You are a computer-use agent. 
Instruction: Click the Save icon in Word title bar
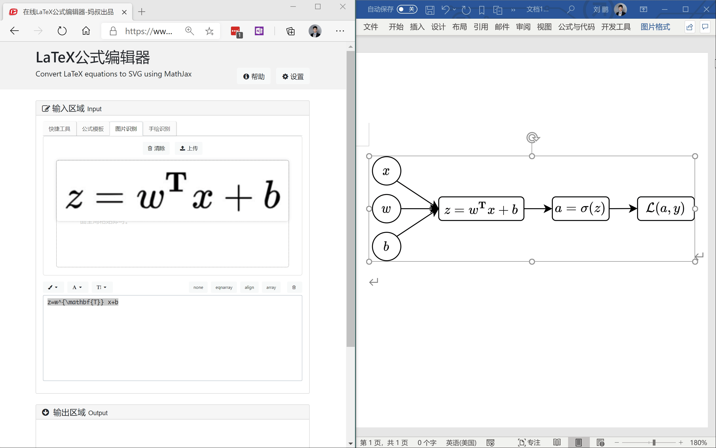click(430, 10)
